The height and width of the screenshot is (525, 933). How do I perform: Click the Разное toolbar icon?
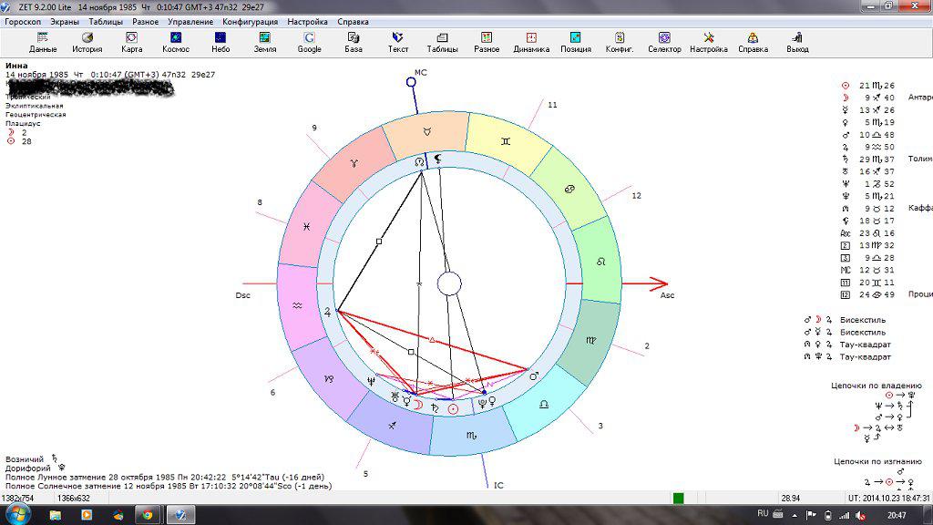pyautogui.click(x=487, y=43)
